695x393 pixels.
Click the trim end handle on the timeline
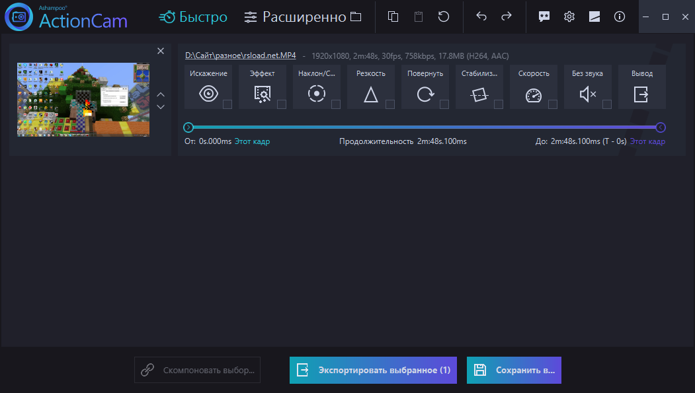[661, 127]
